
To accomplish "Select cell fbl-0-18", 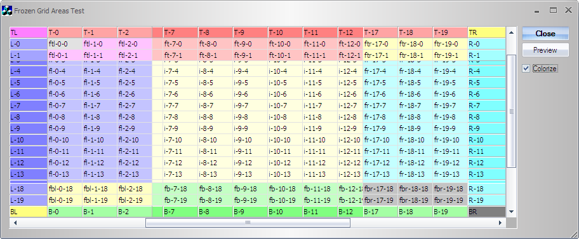I will pyautogui.click(x=65, y=189).
